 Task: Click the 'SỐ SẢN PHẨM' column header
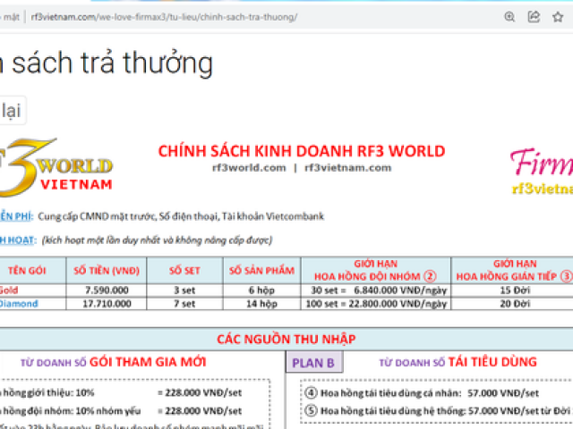tap(261, 271)
